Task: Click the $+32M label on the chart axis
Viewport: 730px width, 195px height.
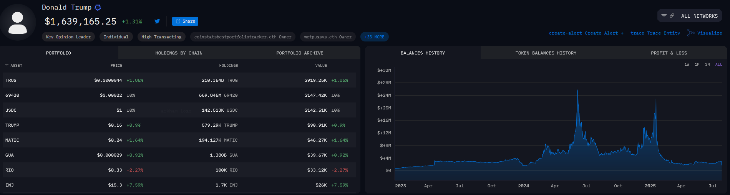Action: point(384,70)
